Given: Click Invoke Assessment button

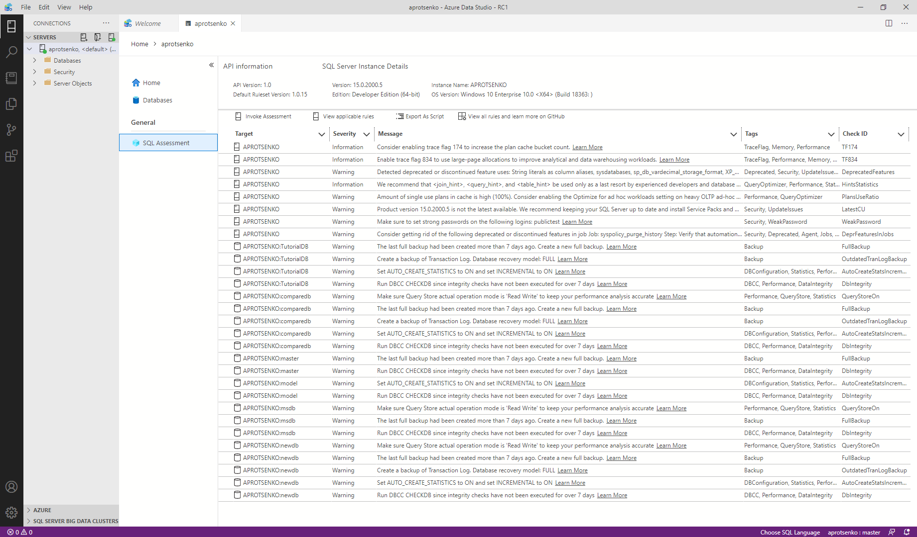Looking at the screenshot, I should point(263,116).
